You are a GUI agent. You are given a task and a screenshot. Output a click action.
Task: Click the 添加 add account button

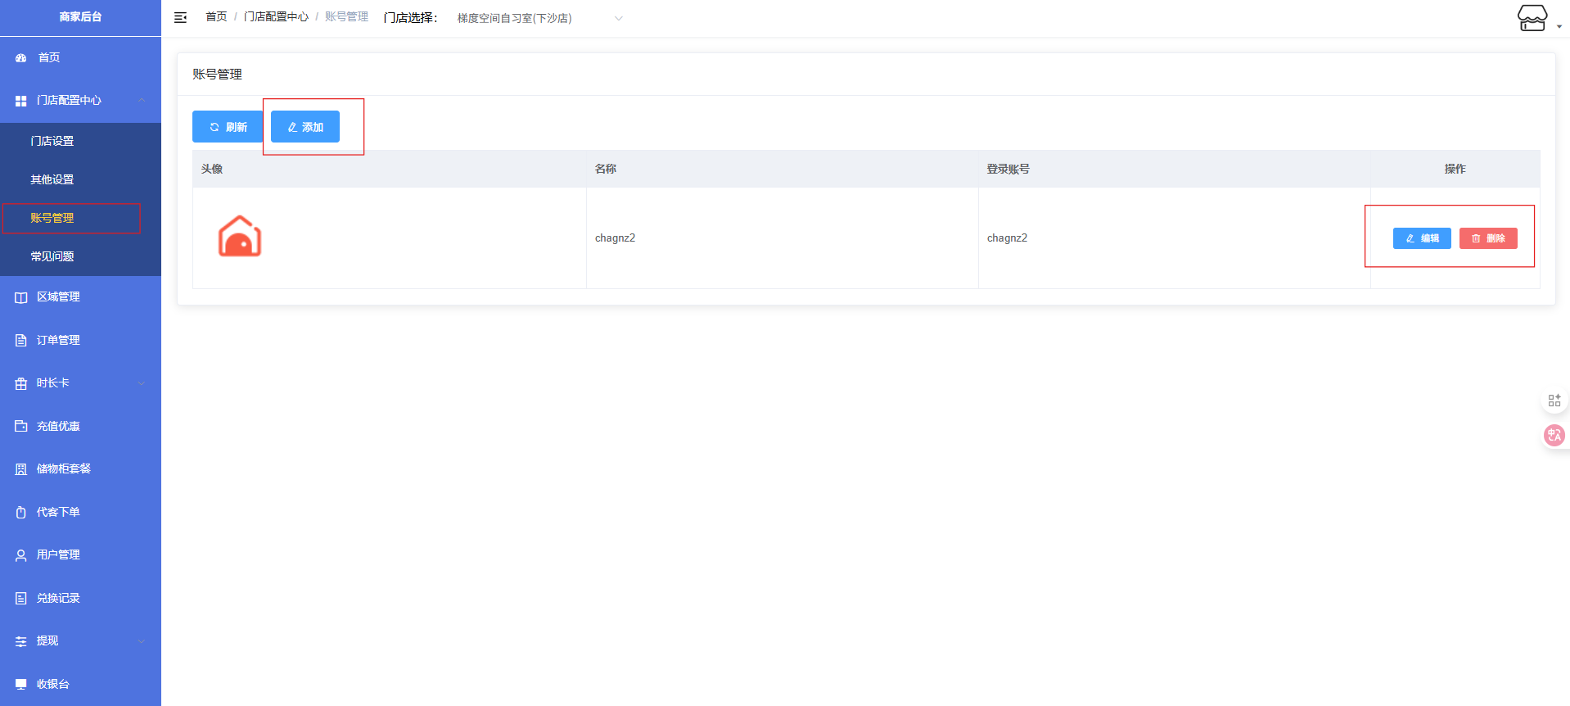click(x=305, y=127)
